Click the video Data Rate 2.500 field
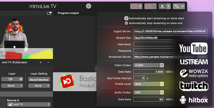The height and width of the screenshot is (108, 214). (149, 72)
